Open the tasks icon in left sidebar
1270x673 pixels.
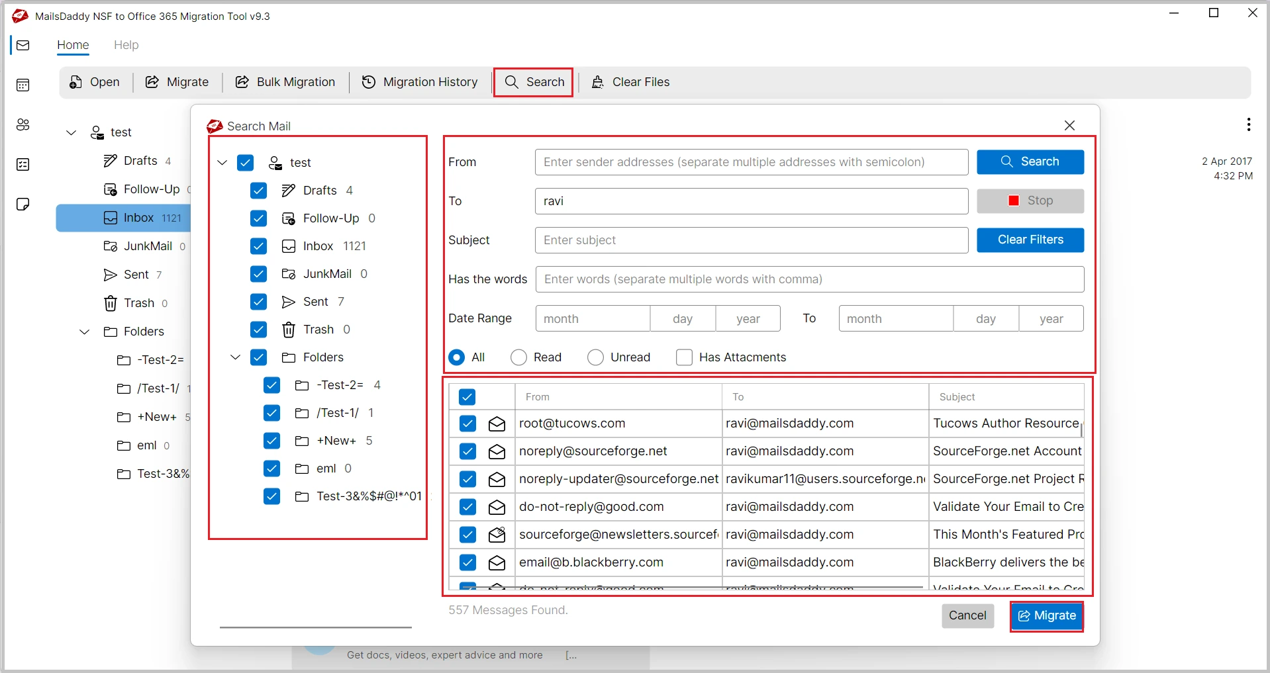(x=23, y=164)
